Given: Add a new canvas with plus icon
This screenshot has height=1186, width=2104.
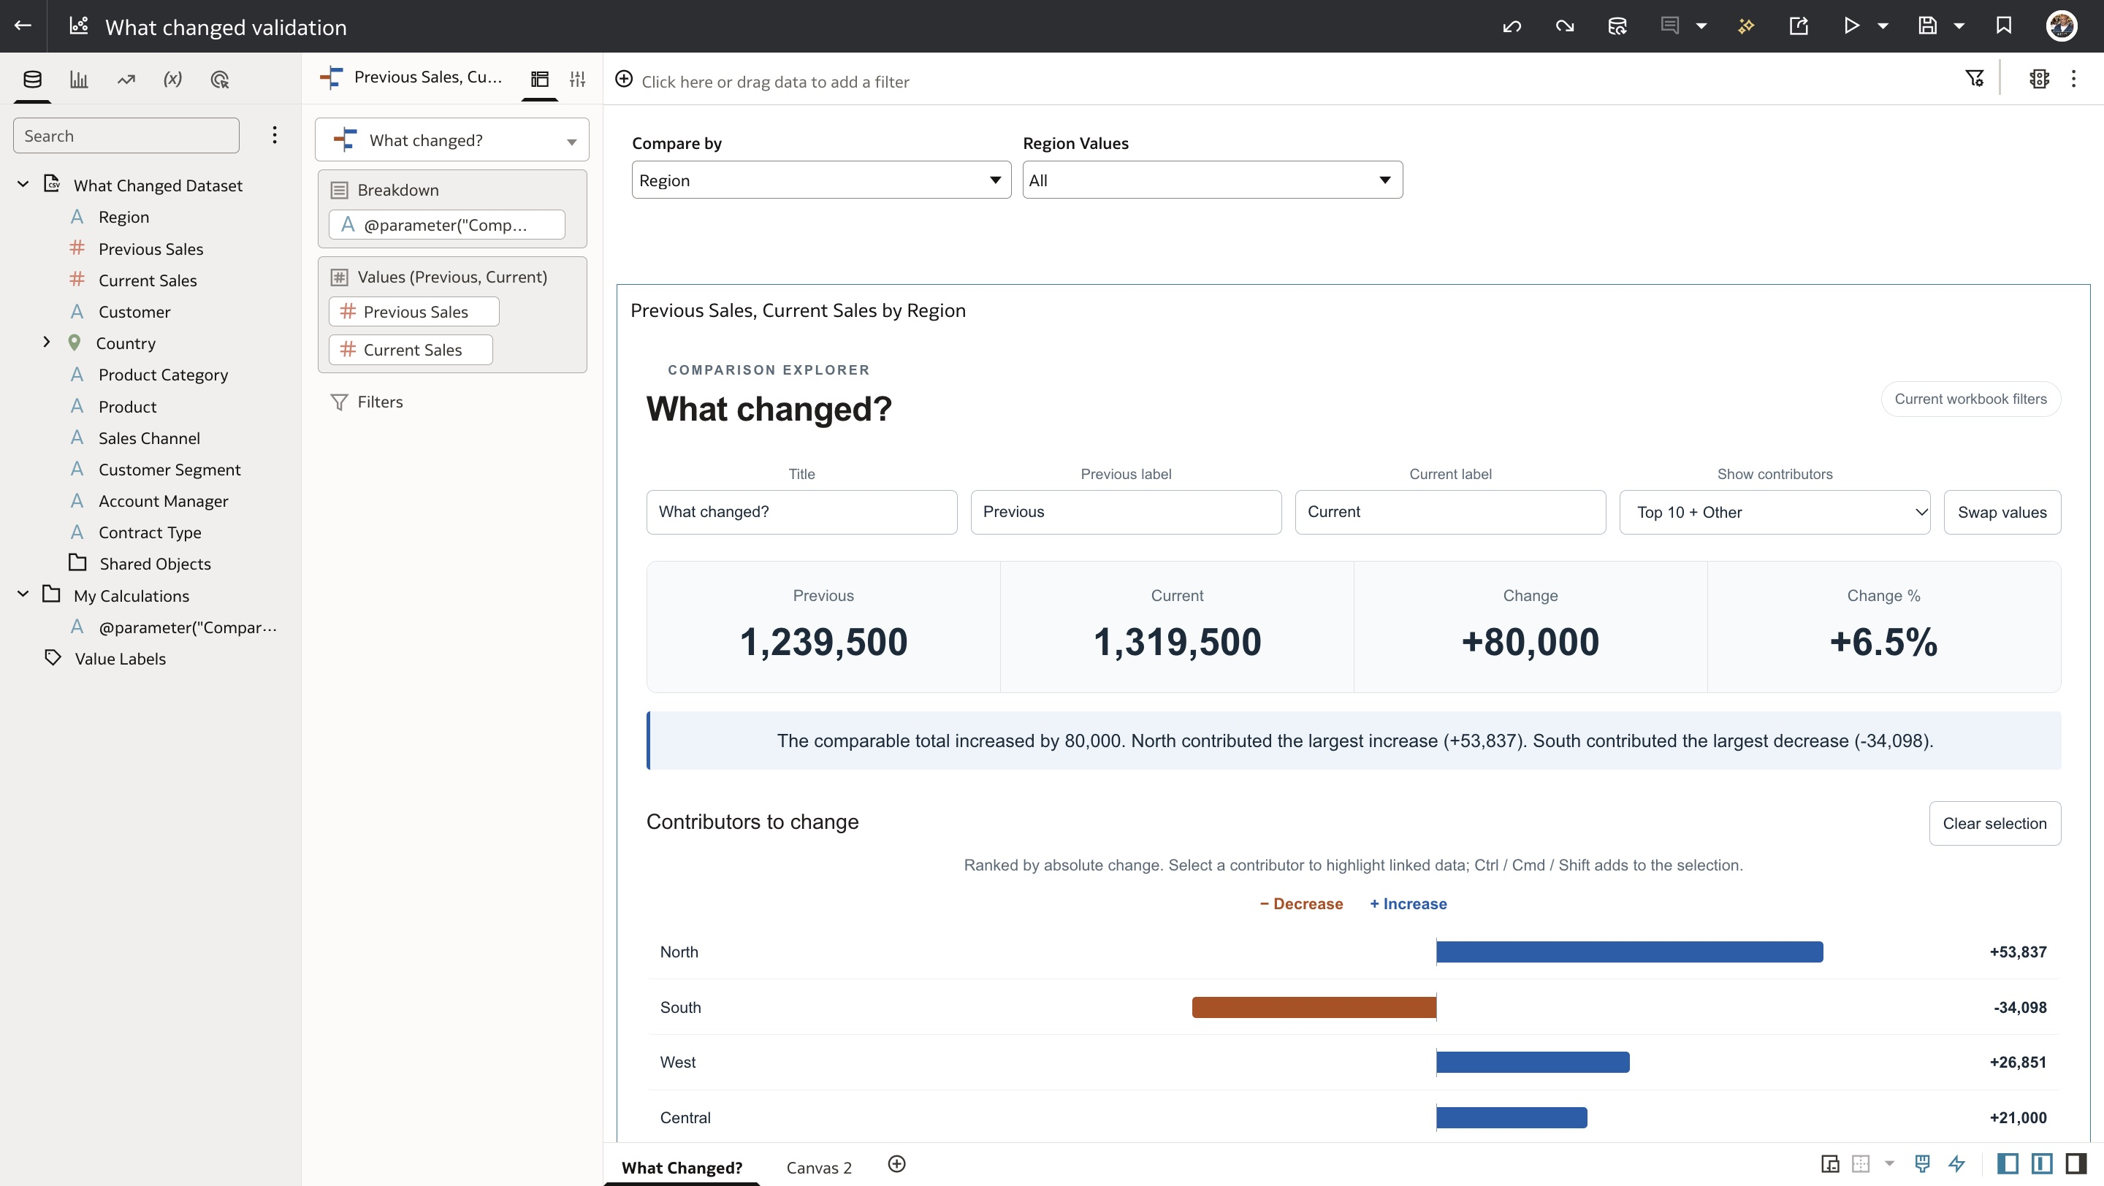Looking at the screenshot, I should click(897, 1164).
